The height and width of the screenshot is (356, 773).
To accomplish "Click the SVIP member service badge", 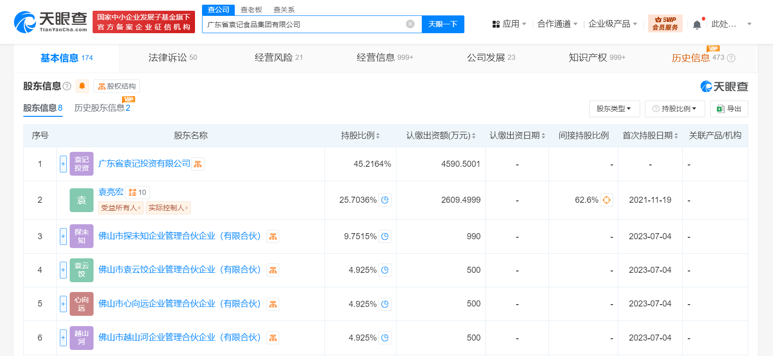I will click(665, 23).
